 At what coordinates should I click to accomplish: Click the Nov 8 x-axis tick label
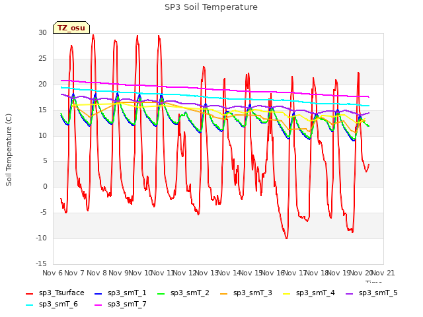click(96, 273)
